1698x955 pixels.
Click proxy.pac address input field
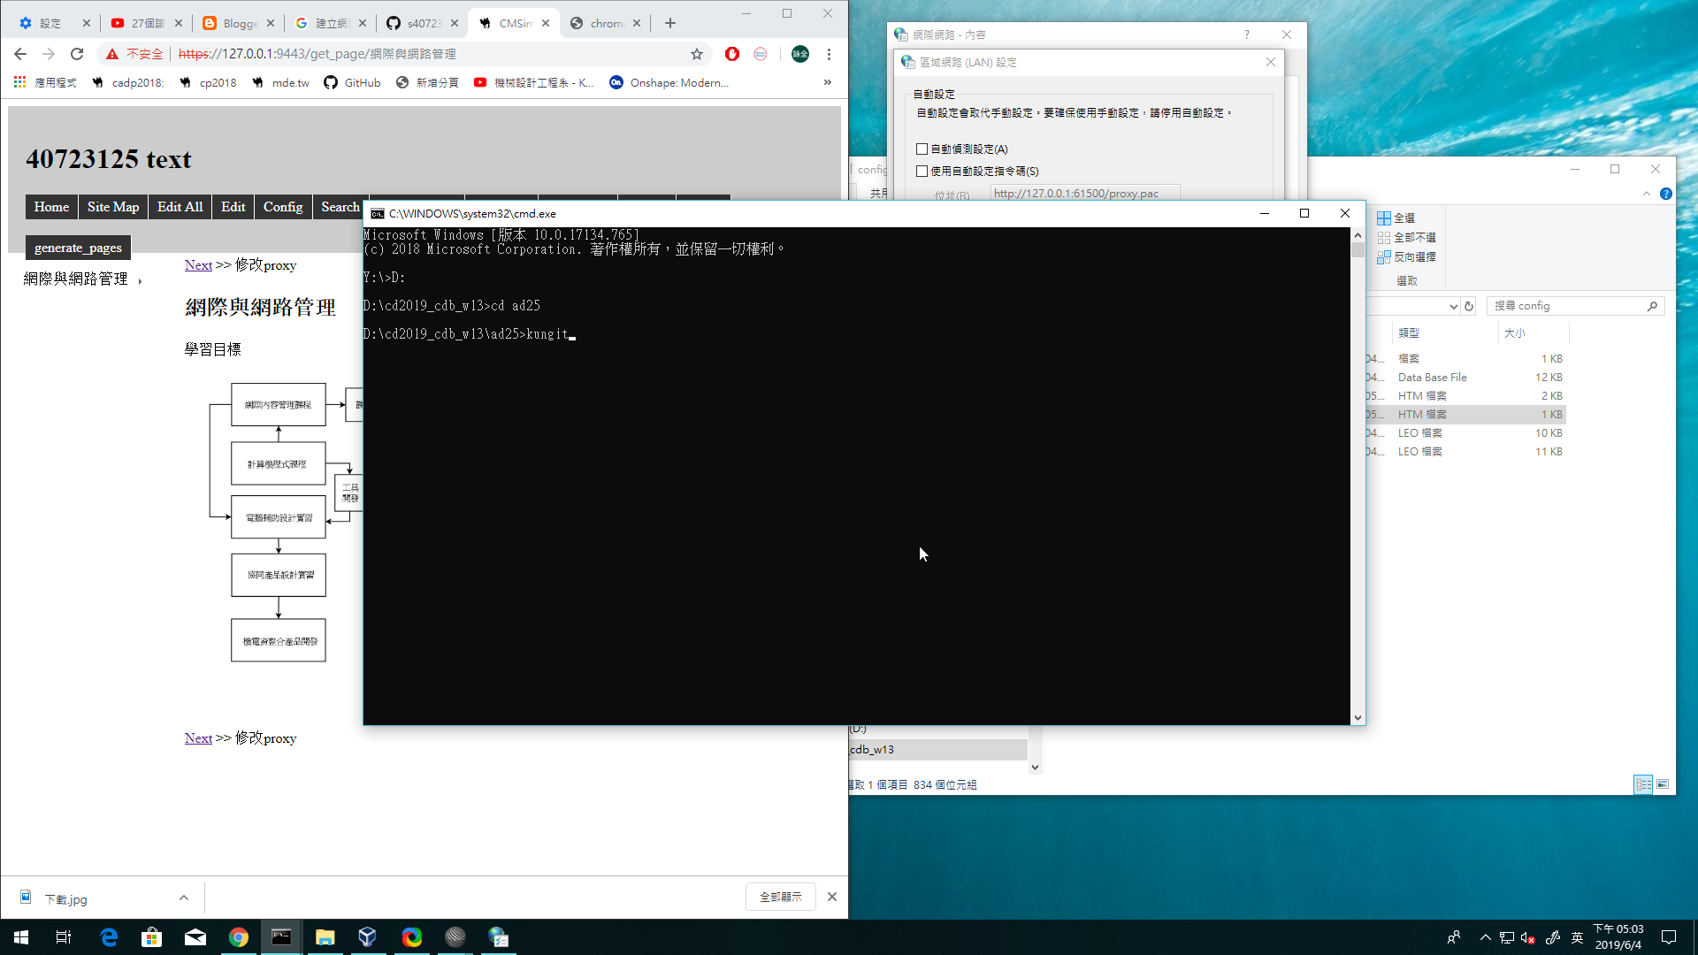point(1084,194)
